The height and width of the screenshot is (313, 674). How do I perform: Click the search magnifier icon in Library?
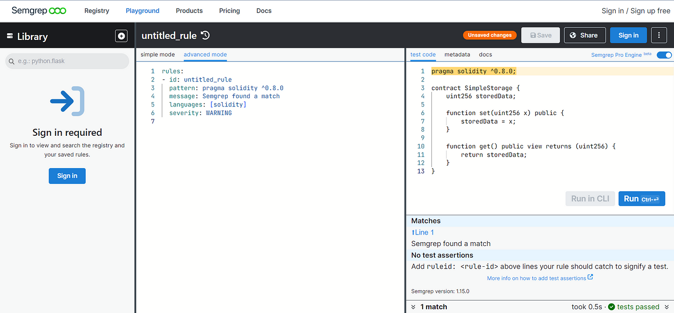tap(12, 62)
